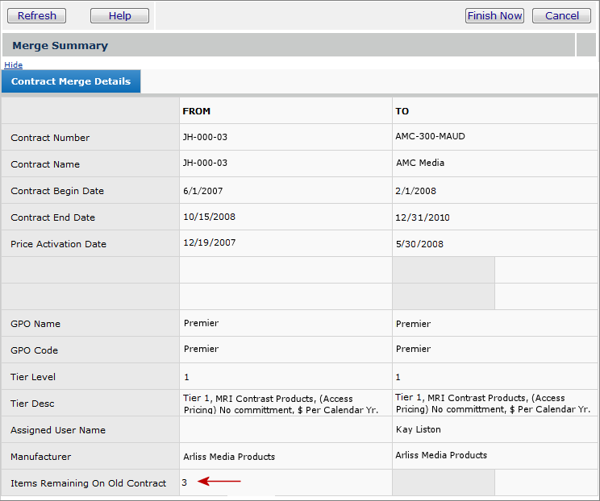The image size is (600, 501).
Task: Click the items remaining value 3
Action: point(184,482)
